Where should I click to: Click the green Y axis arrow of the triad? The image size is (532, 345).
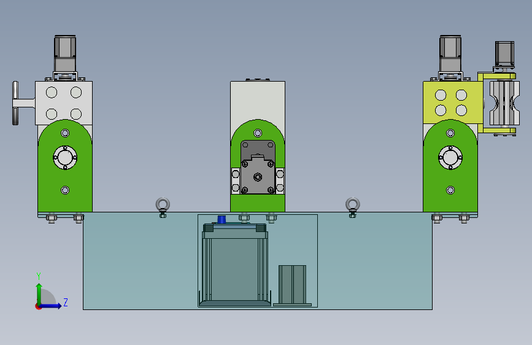pos(39,293)
